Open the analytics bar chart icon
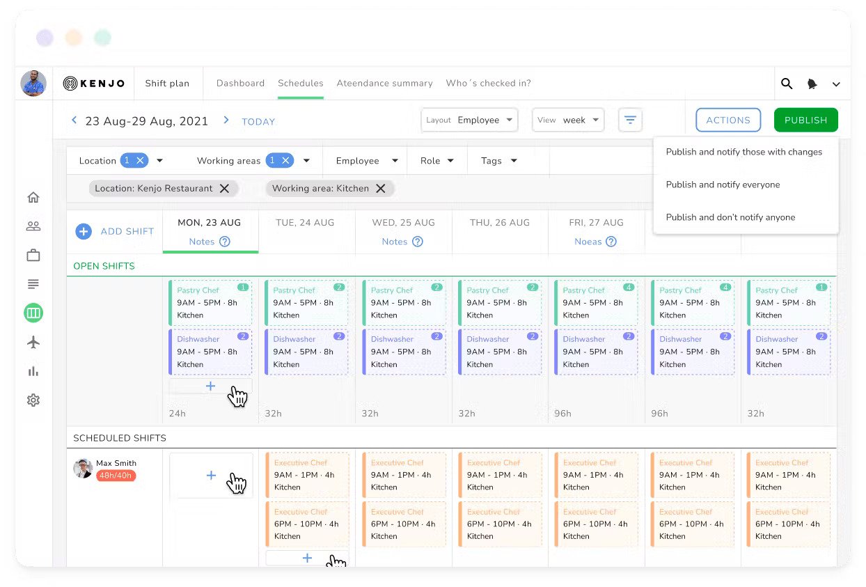The width and height of the screenshot is (866, 587). 33,371
